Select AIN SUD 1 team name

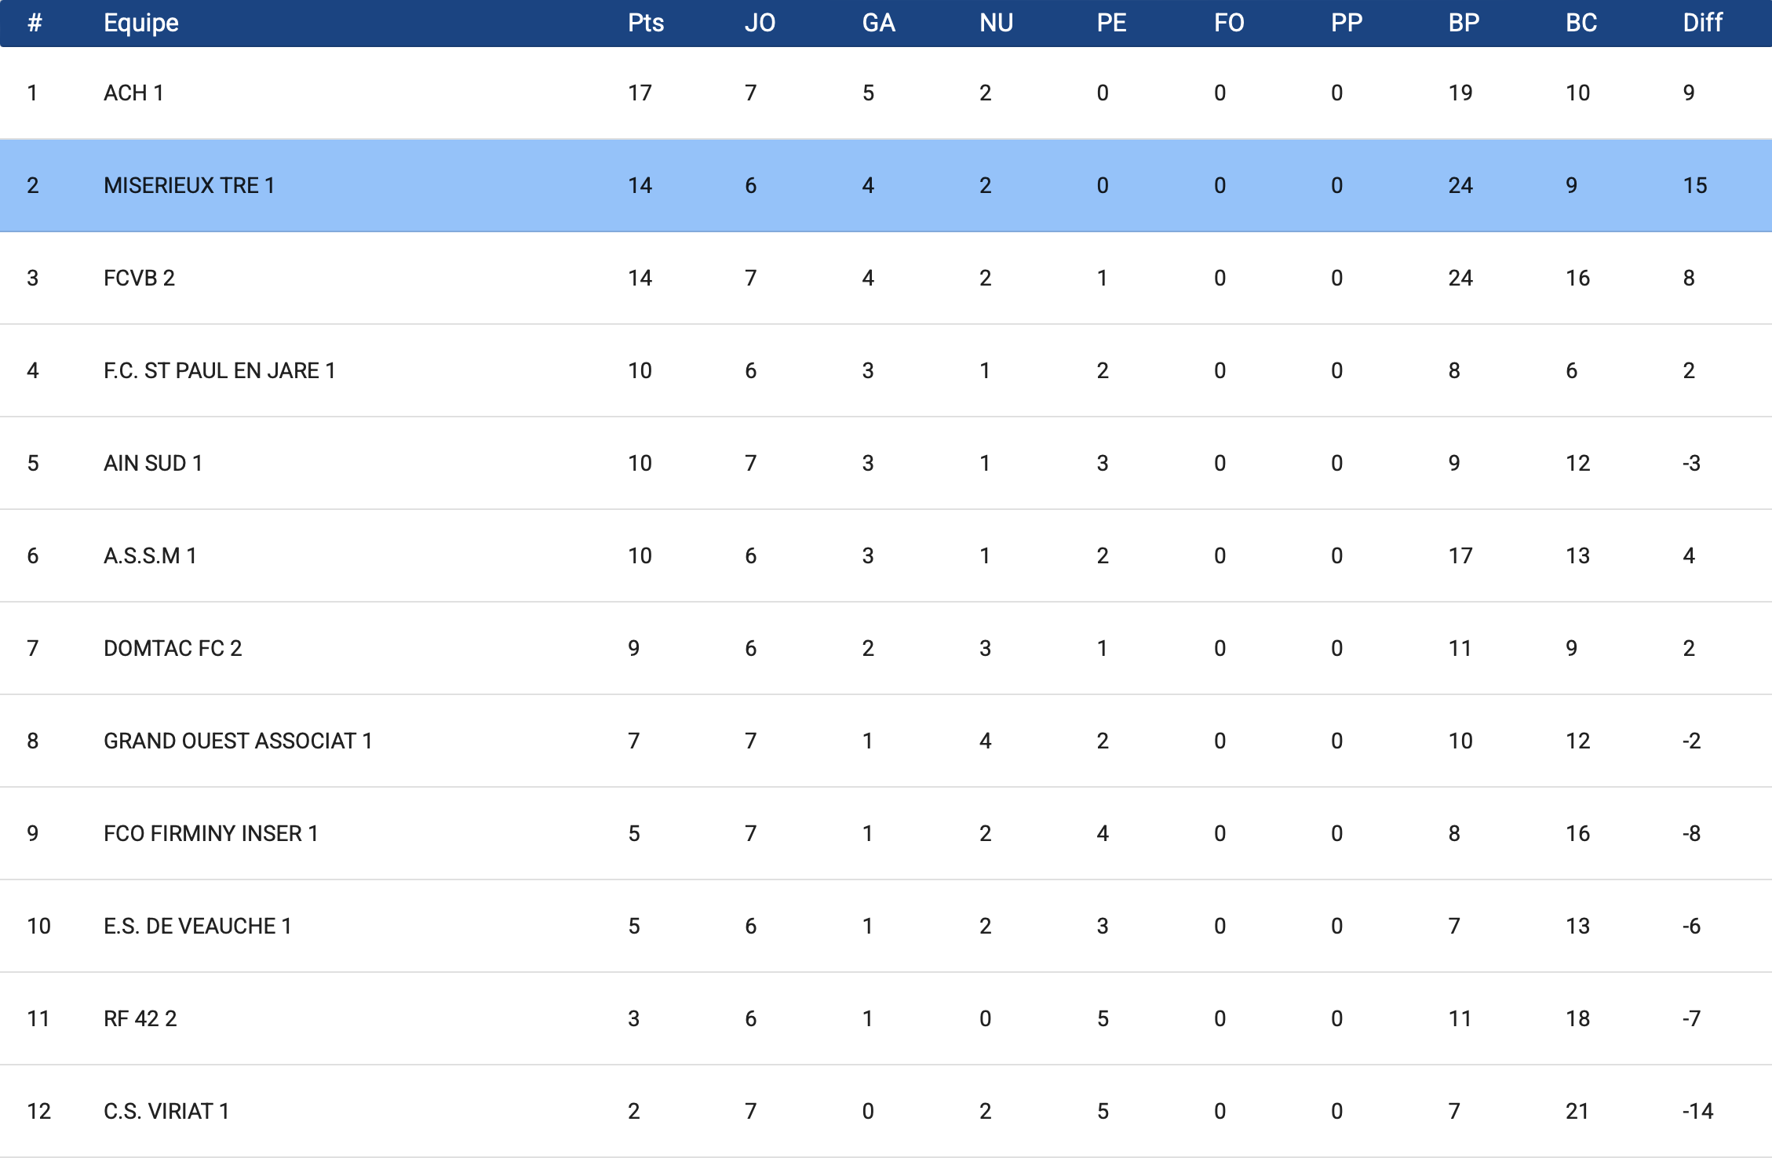(x=153, y=464)
